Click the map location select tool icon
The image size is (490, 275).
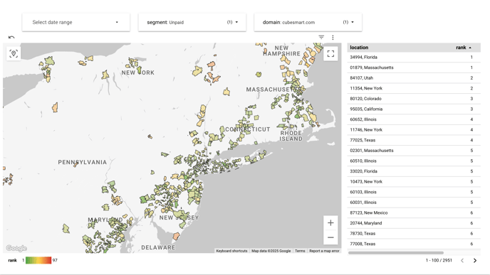[14, 53]
